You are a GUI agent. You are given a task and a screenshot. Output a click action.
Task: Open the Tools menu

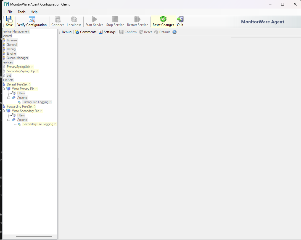tap(22, 12)
